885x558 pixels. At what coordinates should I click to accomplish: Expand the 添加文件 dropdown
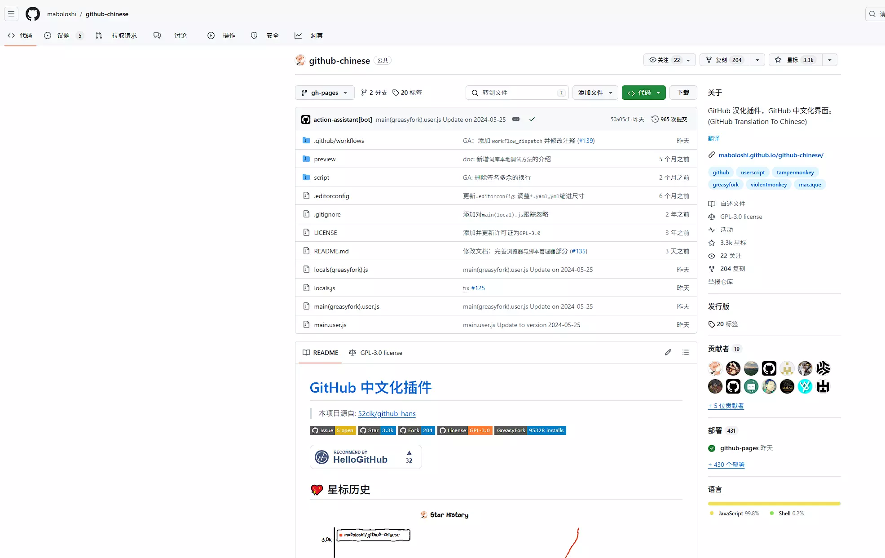pos(595,93)
